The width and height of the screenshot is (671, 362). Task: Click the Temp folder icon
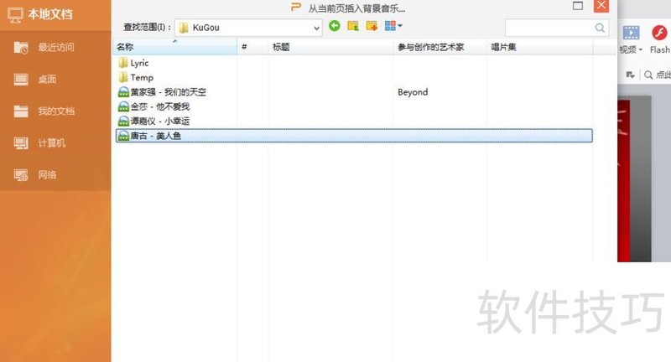tap(123, 77)
